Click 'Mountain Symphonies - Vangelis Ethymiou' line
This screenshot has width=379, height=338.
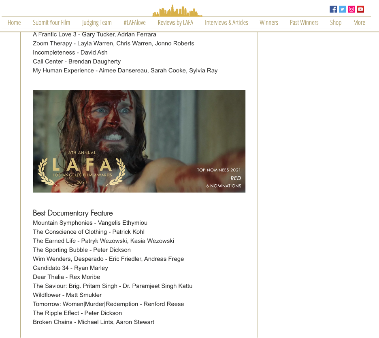pyautogui.click(x=90, y=223)
